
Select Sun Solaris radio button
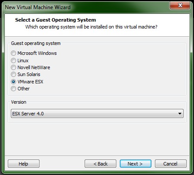[x=13, y=74]
